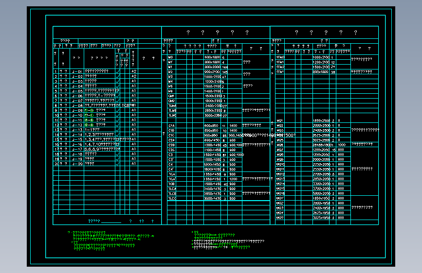This screenshot has width=422, height=273.
Task: Click the 2400x2500 size cell
Action: tap(322, 130)
